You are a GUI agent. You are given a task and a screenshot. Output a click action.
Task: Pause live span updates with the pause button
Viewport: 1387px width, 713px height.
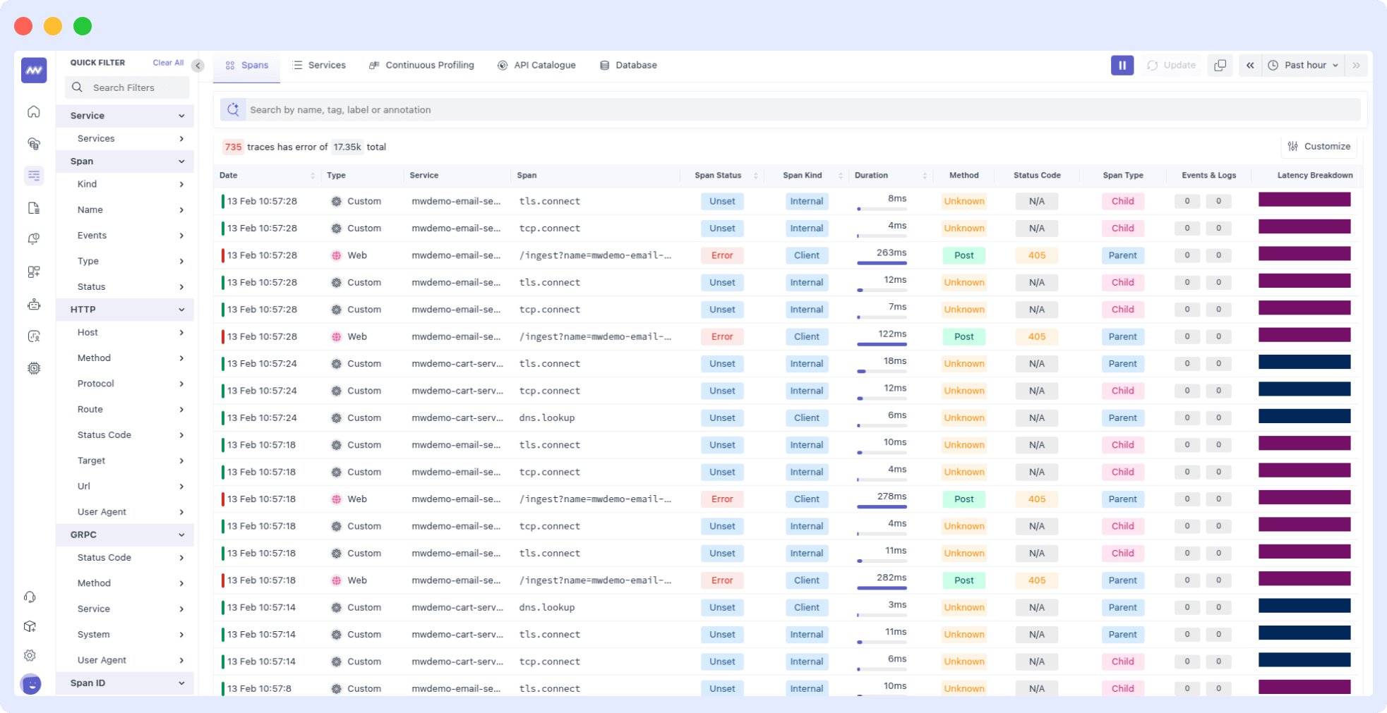1122,65
